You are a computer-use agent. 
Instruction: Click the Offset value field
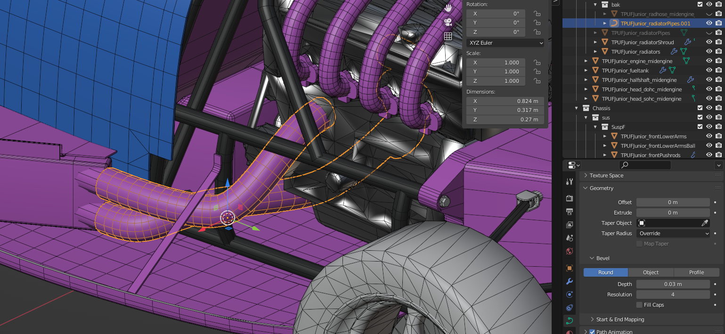click(x=673, y=202)
